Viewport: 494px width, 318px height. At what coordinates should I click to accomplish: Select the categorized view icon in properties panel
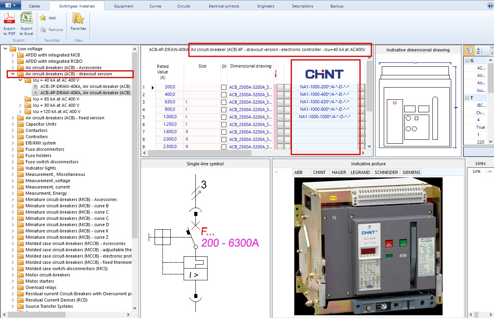click(469, 50)
